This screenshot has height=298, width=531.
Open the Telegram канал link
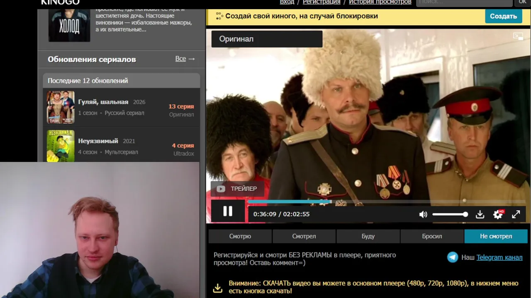tap(499, 257)
